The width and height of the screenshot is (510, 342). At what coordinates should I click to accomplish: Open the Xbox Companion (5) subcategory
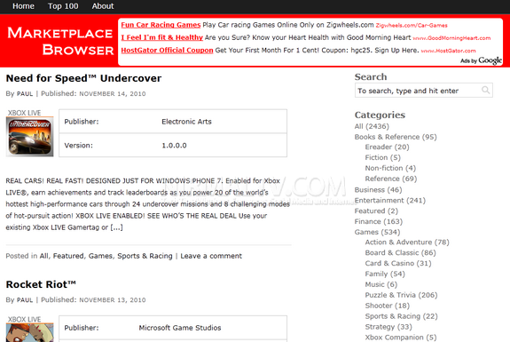401,338
